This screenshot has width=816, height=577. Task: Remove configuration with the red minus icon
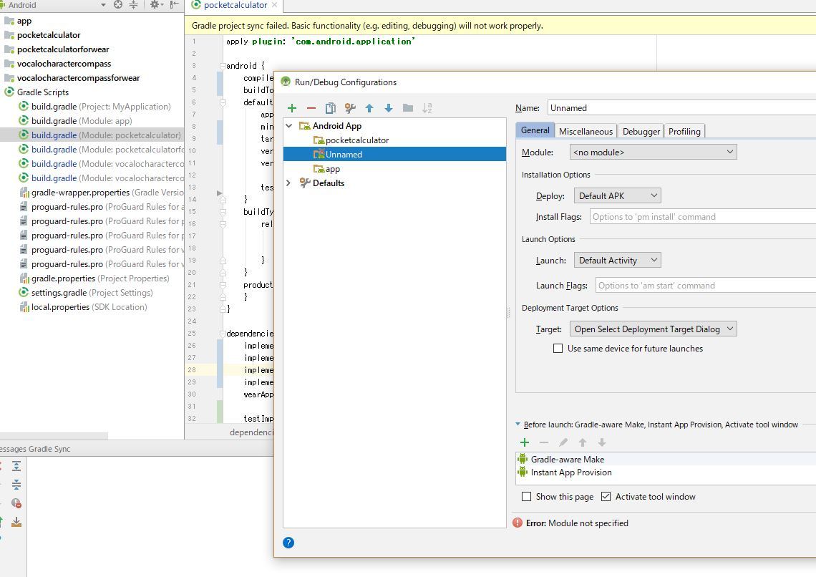pyautogui.click(x=311, y=108)
